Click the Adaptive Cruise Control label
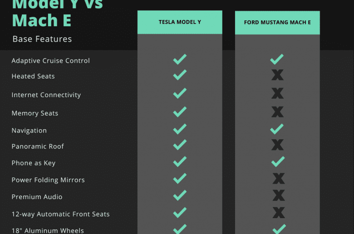 click(50, 61)
